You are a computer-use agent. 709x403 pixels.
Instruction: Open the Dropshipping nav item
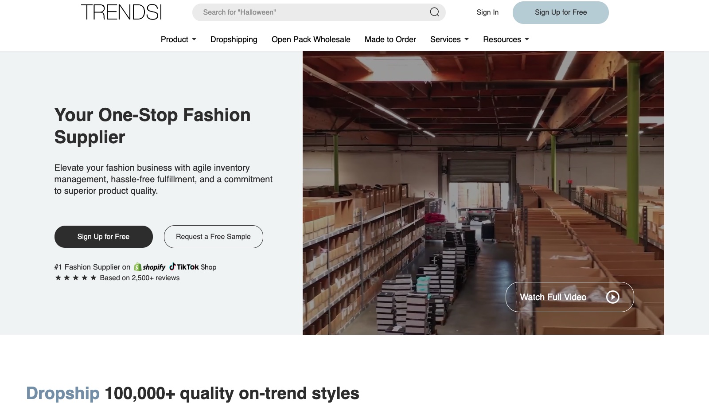[234, 39]
